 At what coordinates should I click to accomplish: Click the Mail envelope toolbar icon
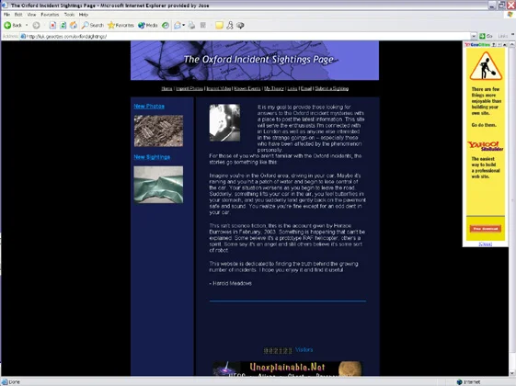pyautogui.click(x=178, y=26)
